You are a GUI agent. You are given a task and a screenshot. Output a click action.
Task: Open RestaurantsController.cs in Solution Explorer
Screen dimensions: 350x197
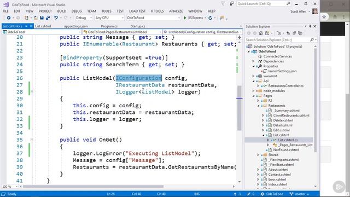(285, 86)
